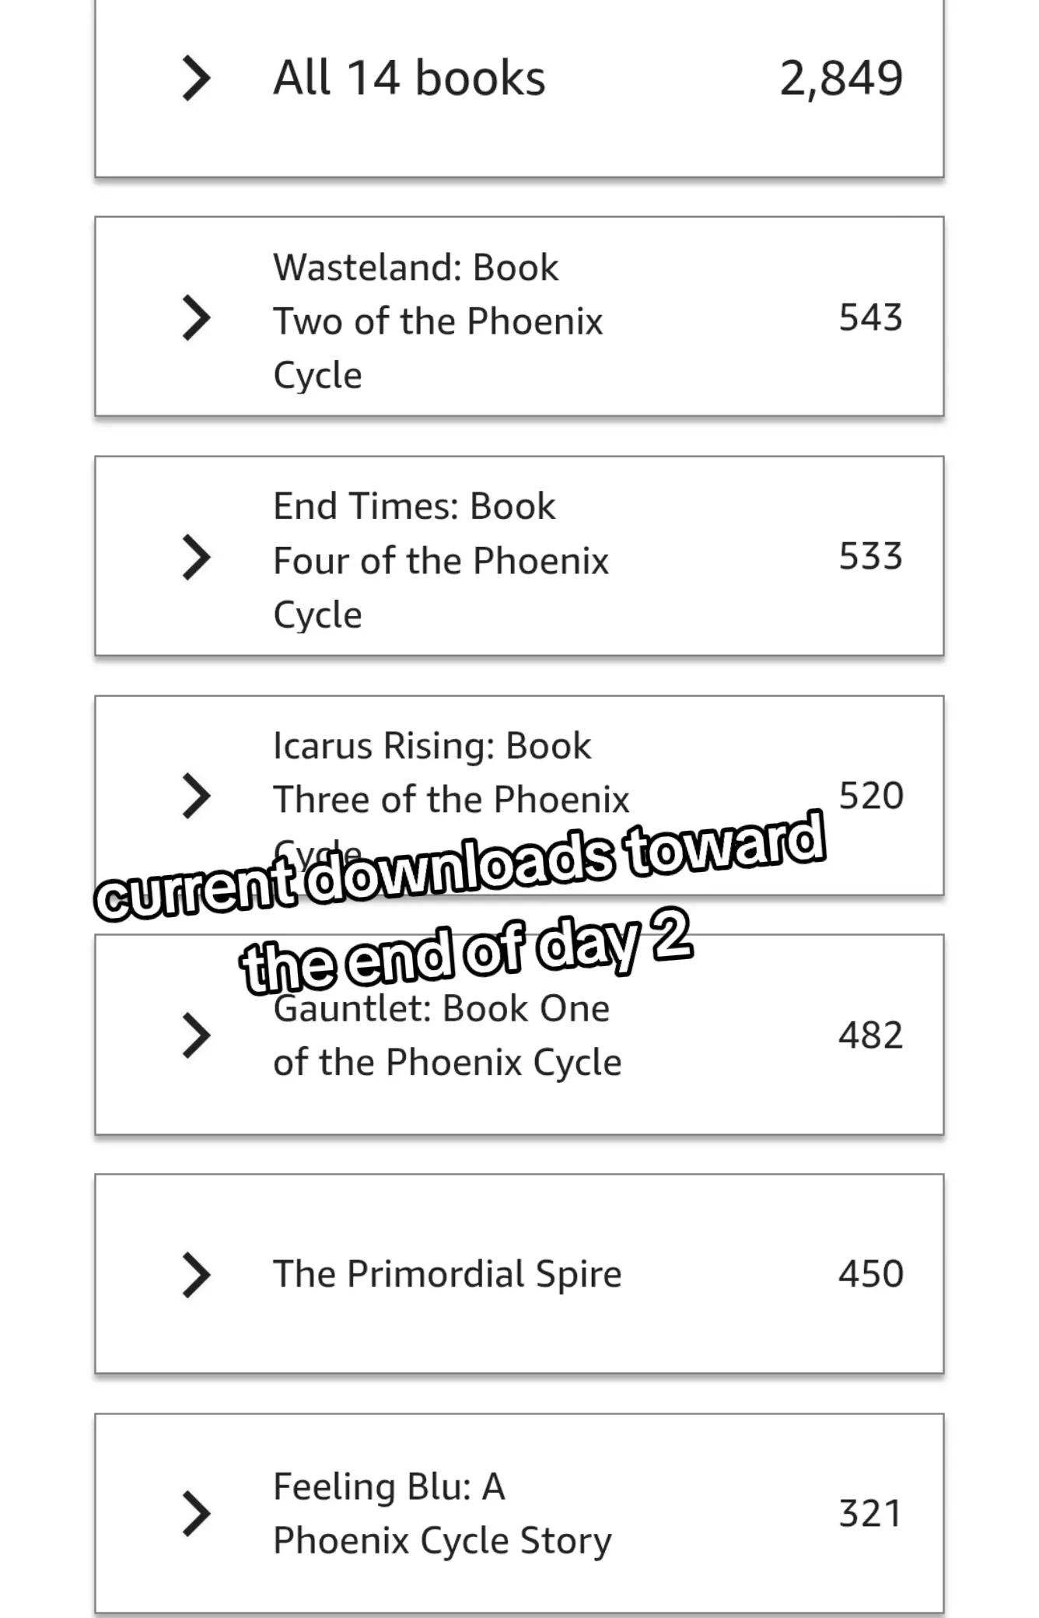Open the All 14 books title
Viewport: 1039px width, 1618px height.
point(409,78)
